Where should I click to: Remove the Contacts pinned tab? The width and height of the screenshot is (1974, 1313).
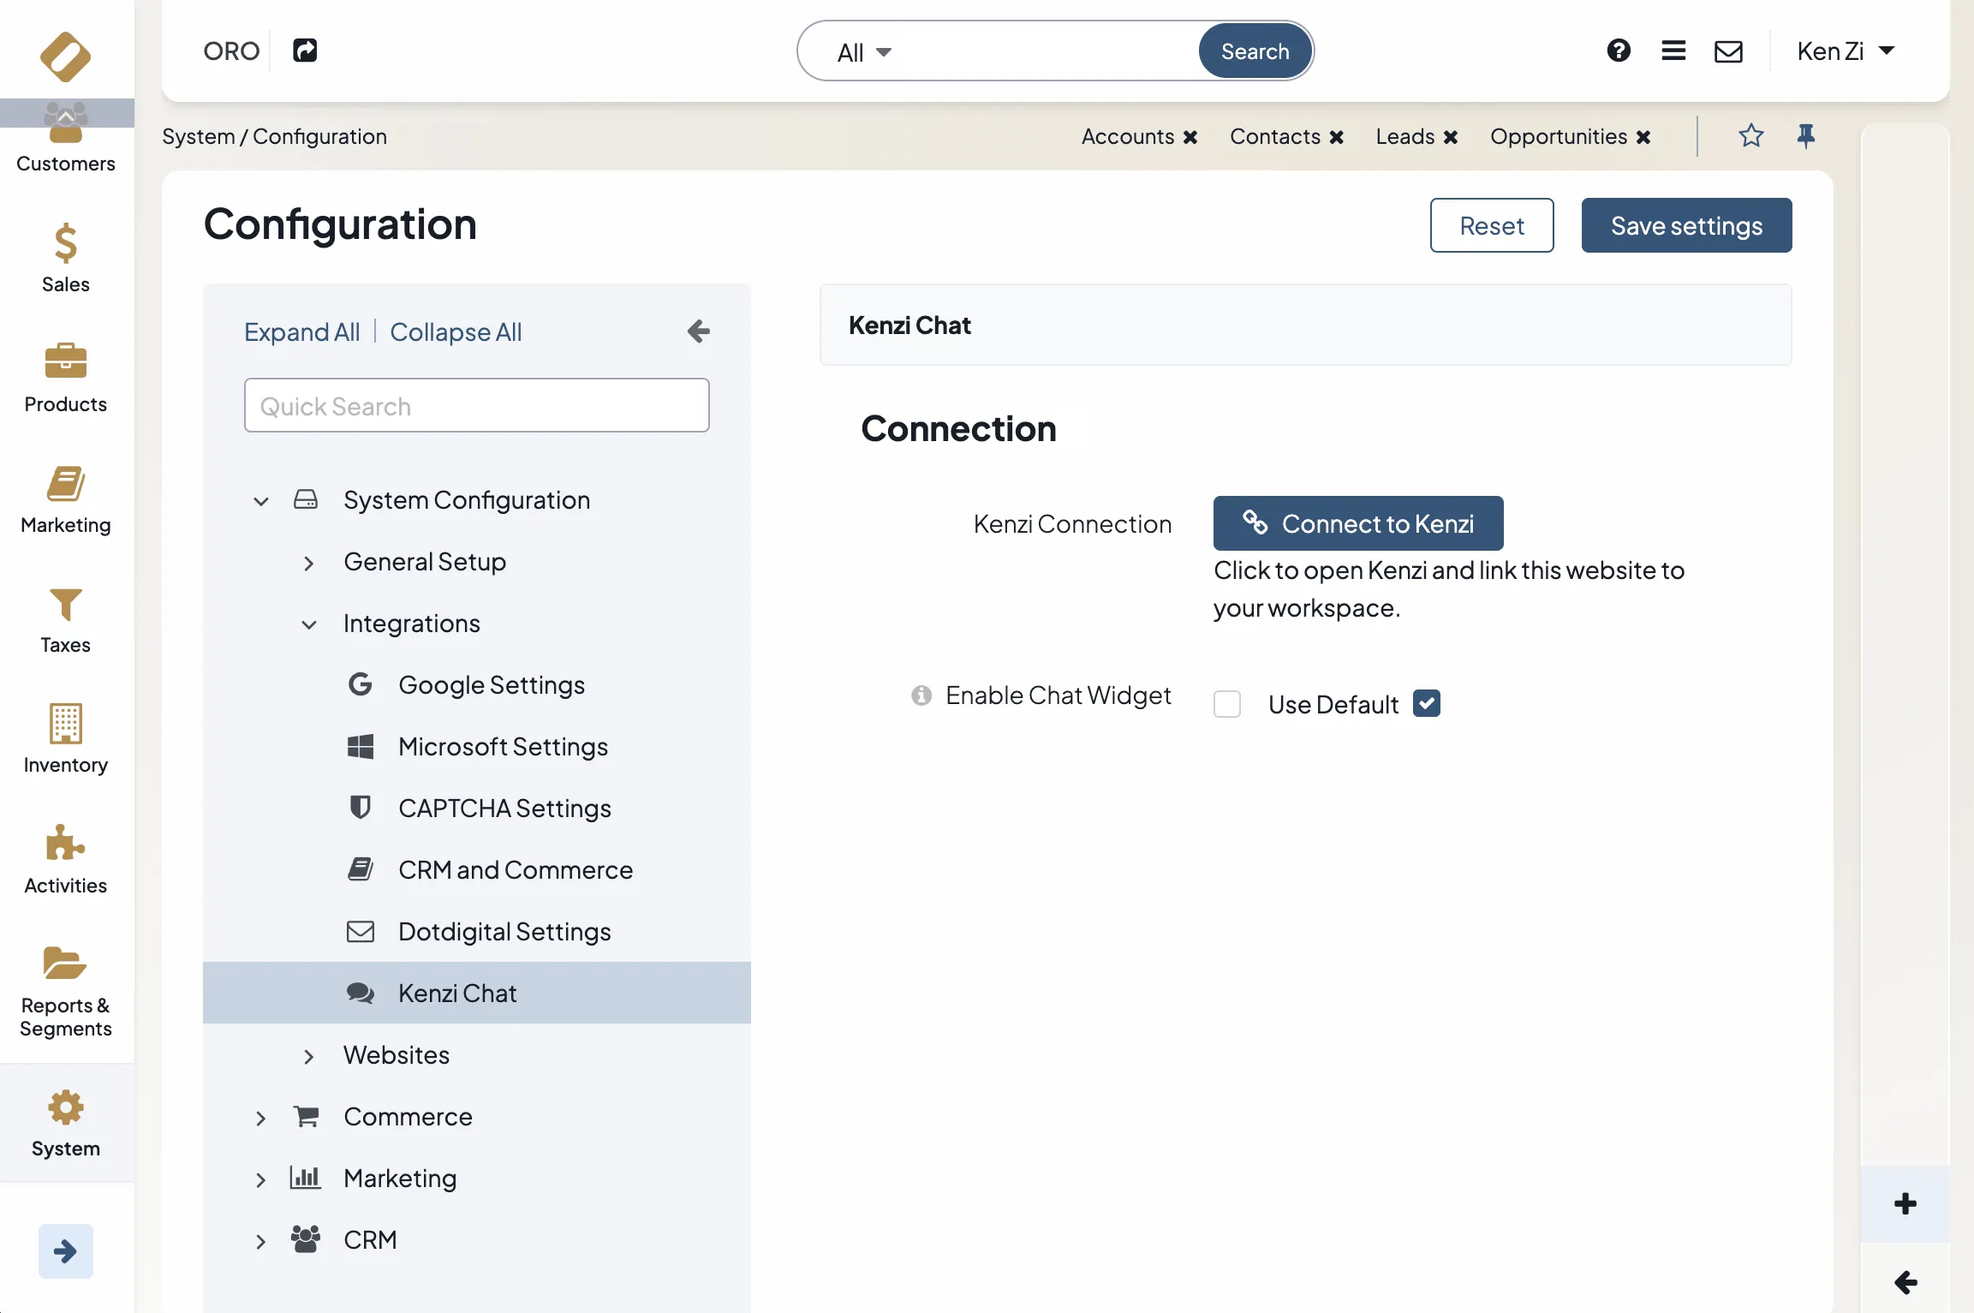pyautogui.click(x=1336, y=137)
